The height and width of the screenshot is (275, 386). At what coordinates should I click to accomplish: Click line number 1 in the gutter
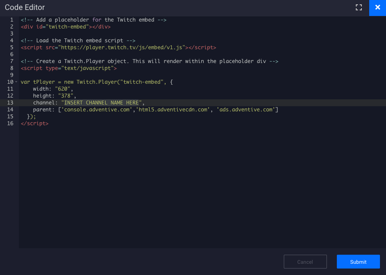coord(11,19)
